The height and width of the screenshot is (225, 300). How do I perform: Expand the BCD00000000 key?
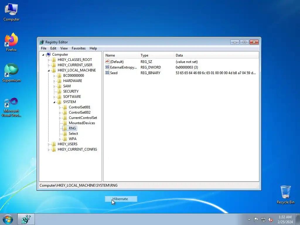pos(54,76)
